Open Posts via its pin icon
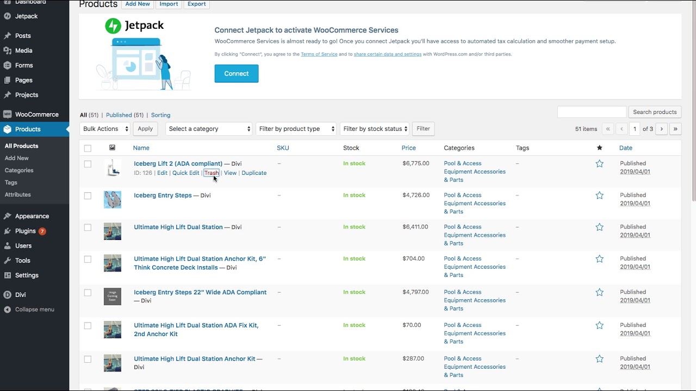 [x=7, y=36]
